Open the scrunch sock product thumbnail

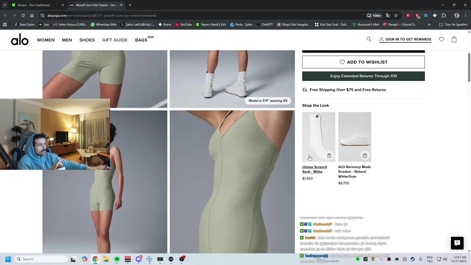(319, 137)
